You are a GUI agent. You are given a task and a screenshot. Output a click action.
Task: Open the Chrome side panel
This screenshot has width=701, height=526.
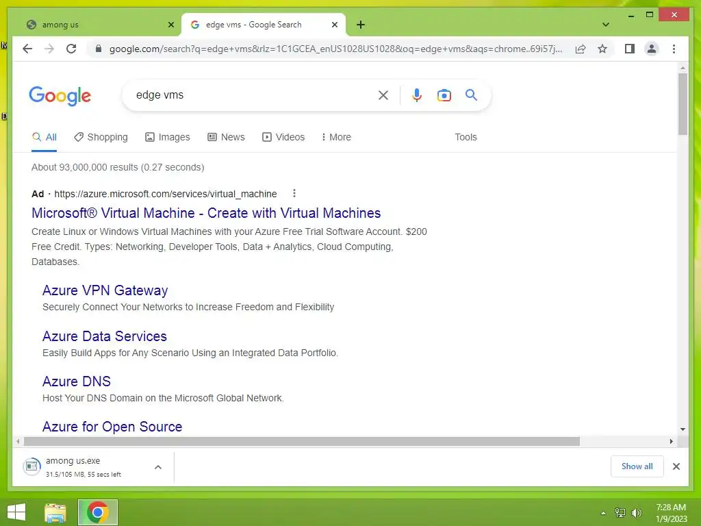(x=630, y=49)
